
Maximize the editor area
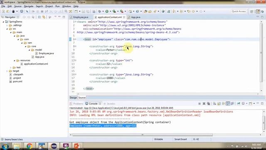click(262, 17)
